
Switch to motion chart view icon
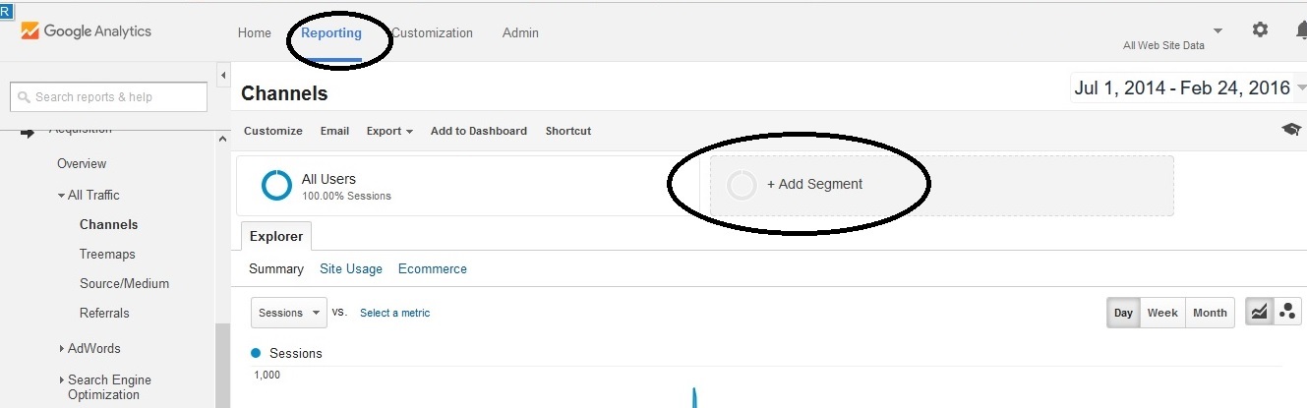[x=1287, y=313]
